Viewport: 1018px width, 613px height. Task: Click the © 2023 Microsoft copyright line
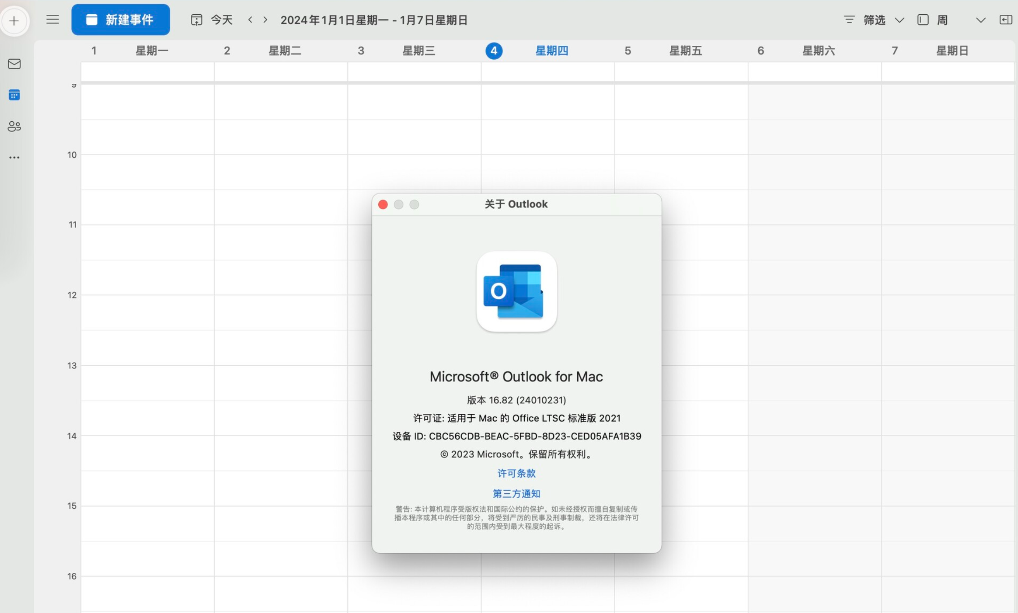(517, 455)
